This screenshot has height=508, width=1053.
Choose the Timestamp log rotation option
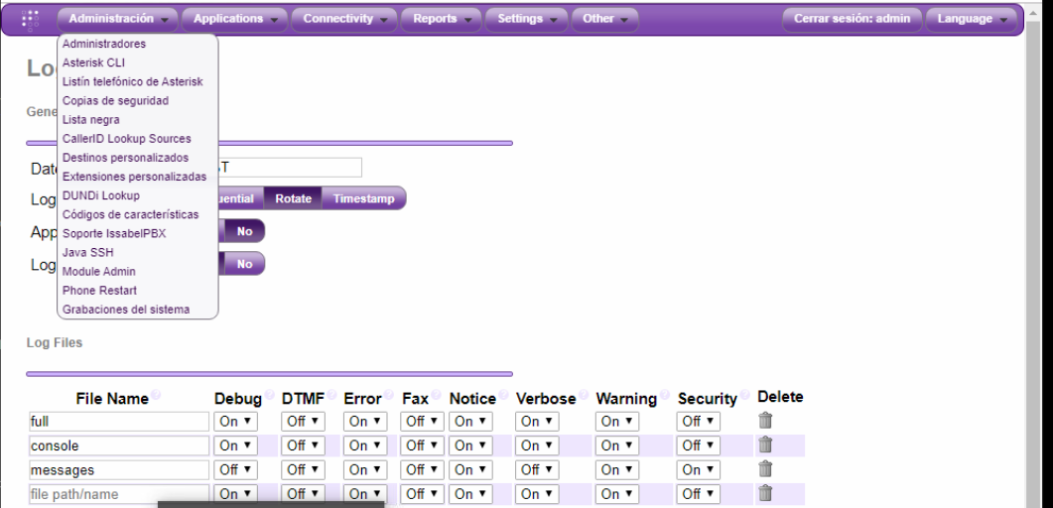[363, 198]
